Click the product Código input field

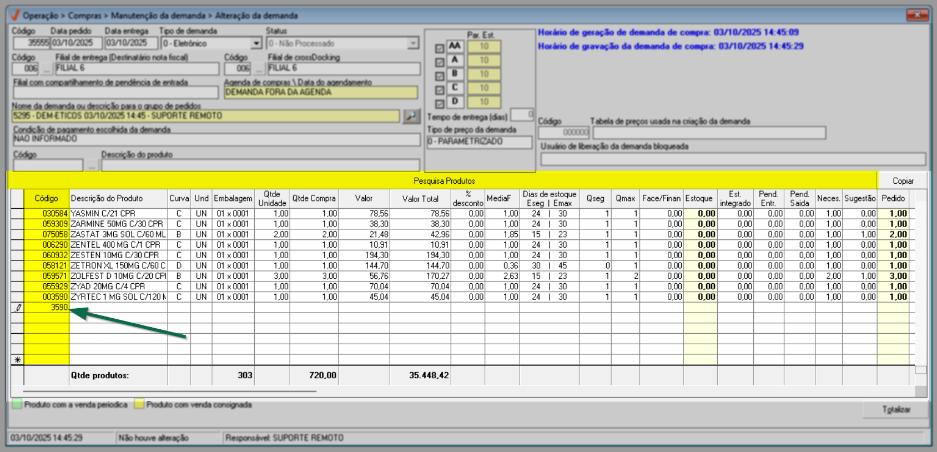pyautogui.click(x=48, y=165)
